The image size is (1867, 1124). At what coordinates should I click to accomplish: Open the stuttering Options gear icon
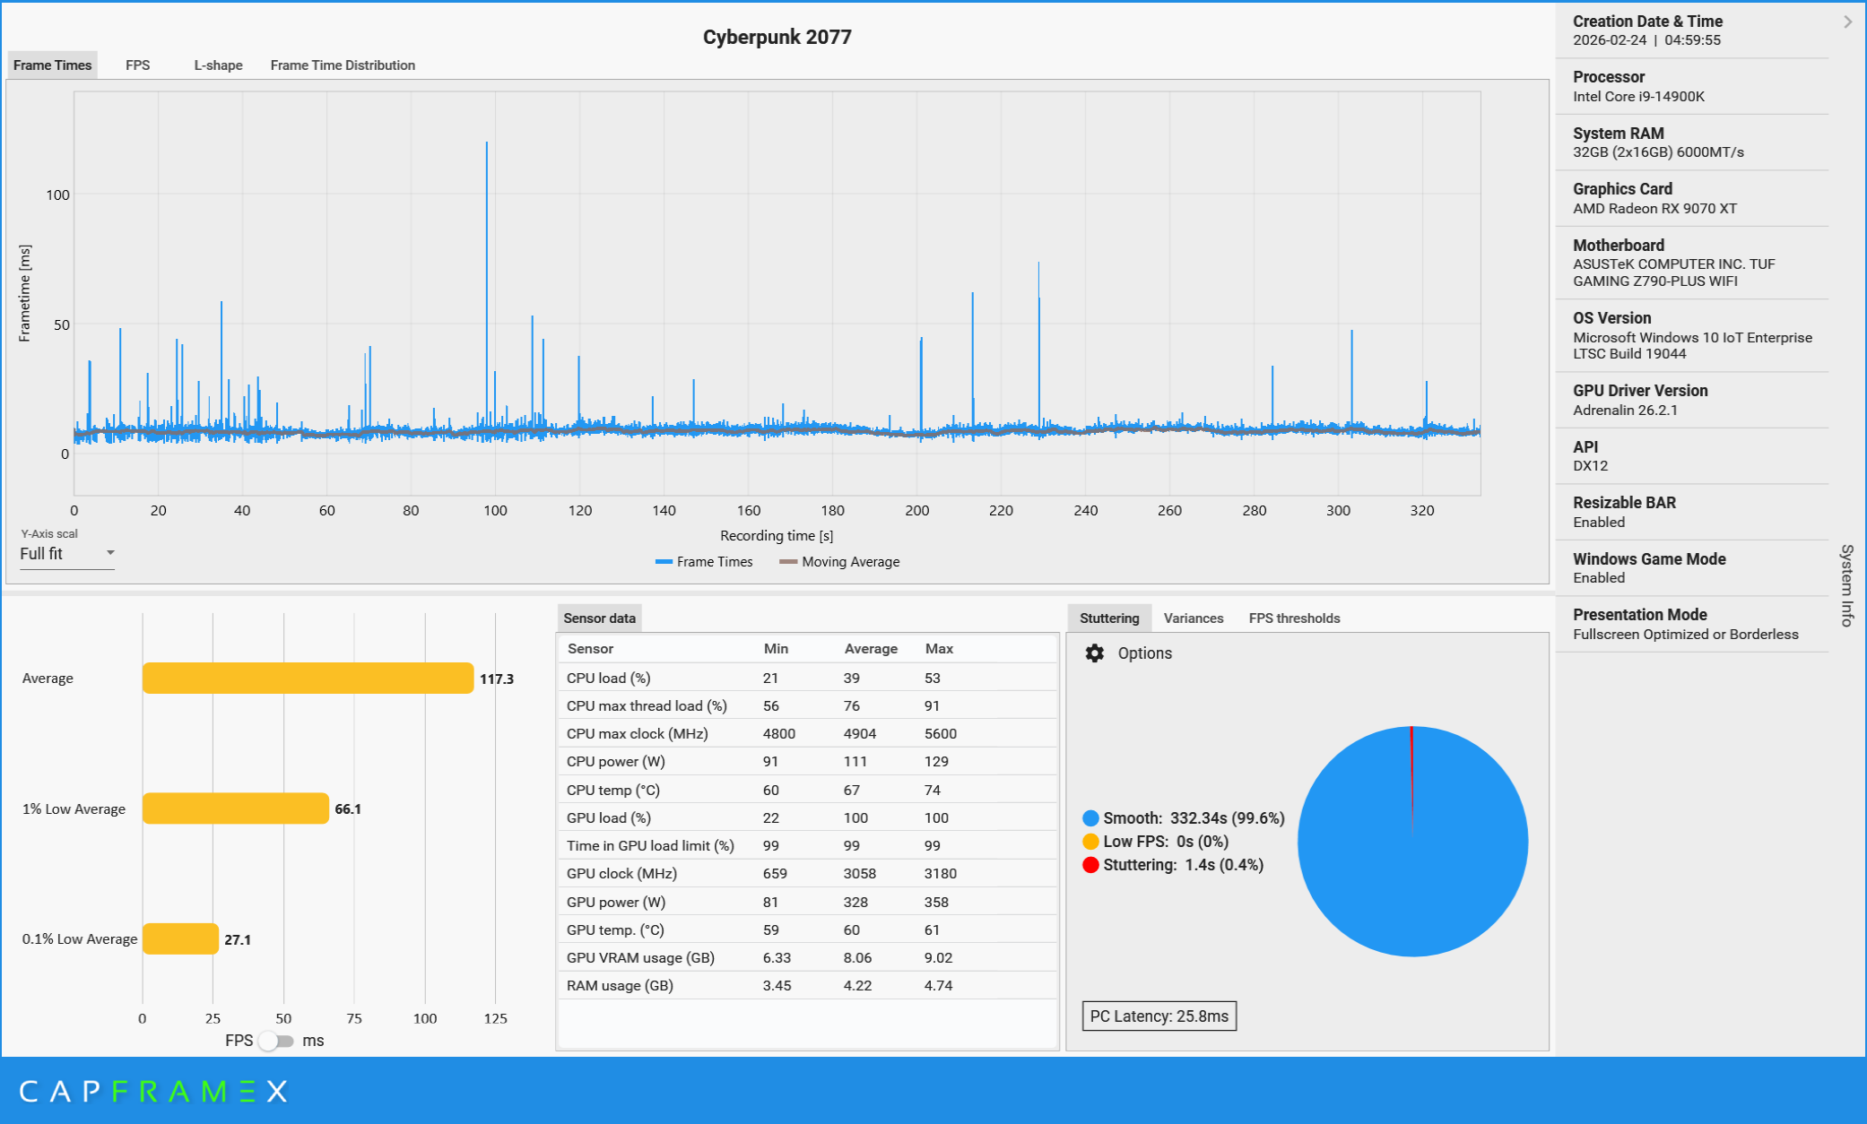[1094, 653]
